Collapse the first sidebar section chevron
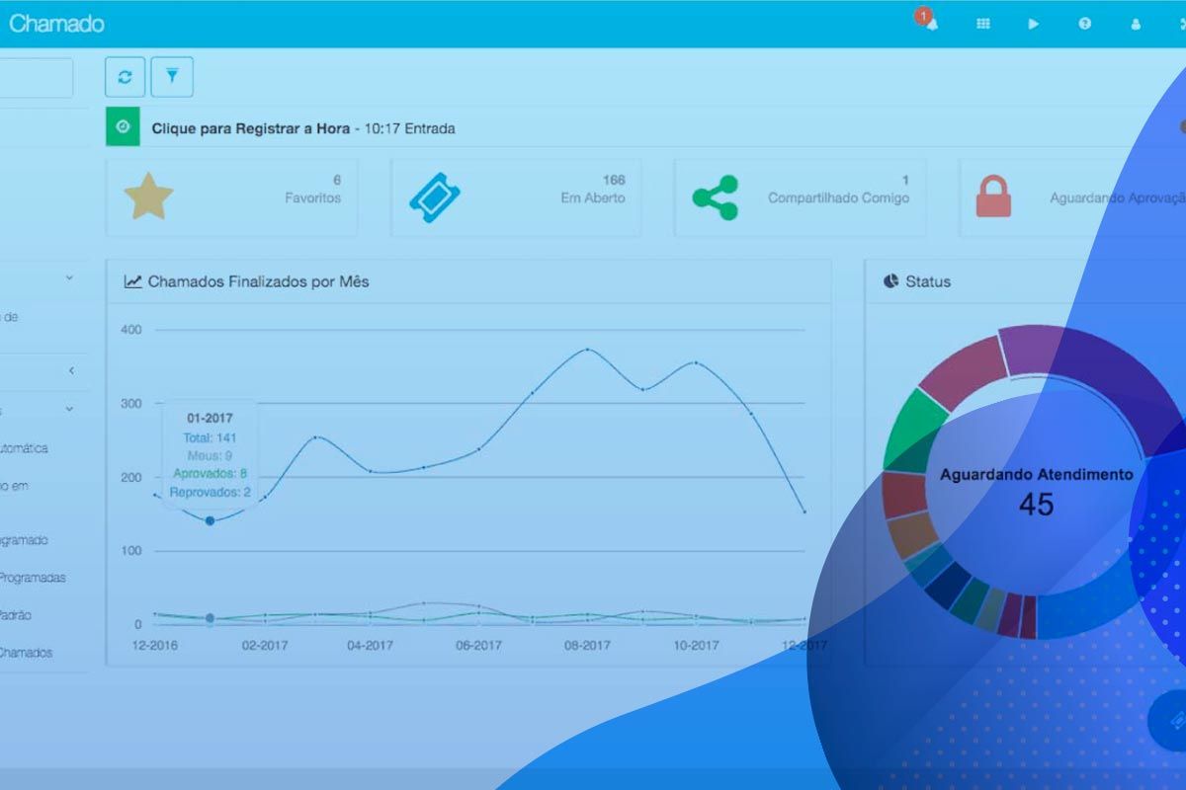Viewport: 1186px width, 790px height. click(x=69, y=278)
